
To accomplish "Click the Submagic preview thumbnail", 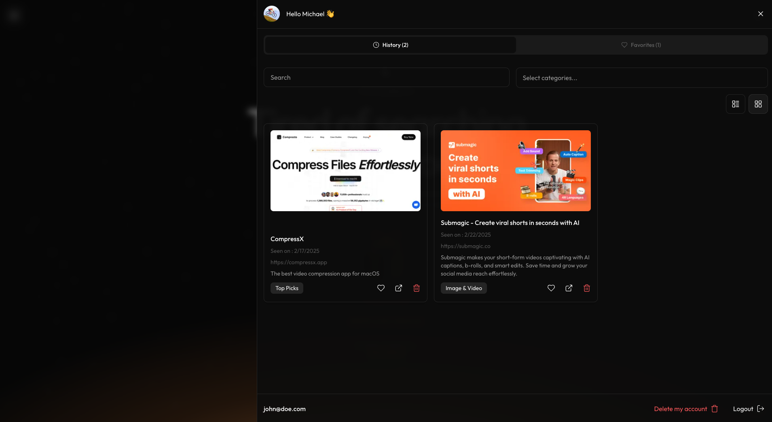I will point(516,171).
